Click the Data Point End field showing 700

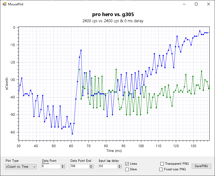point(80,166)
